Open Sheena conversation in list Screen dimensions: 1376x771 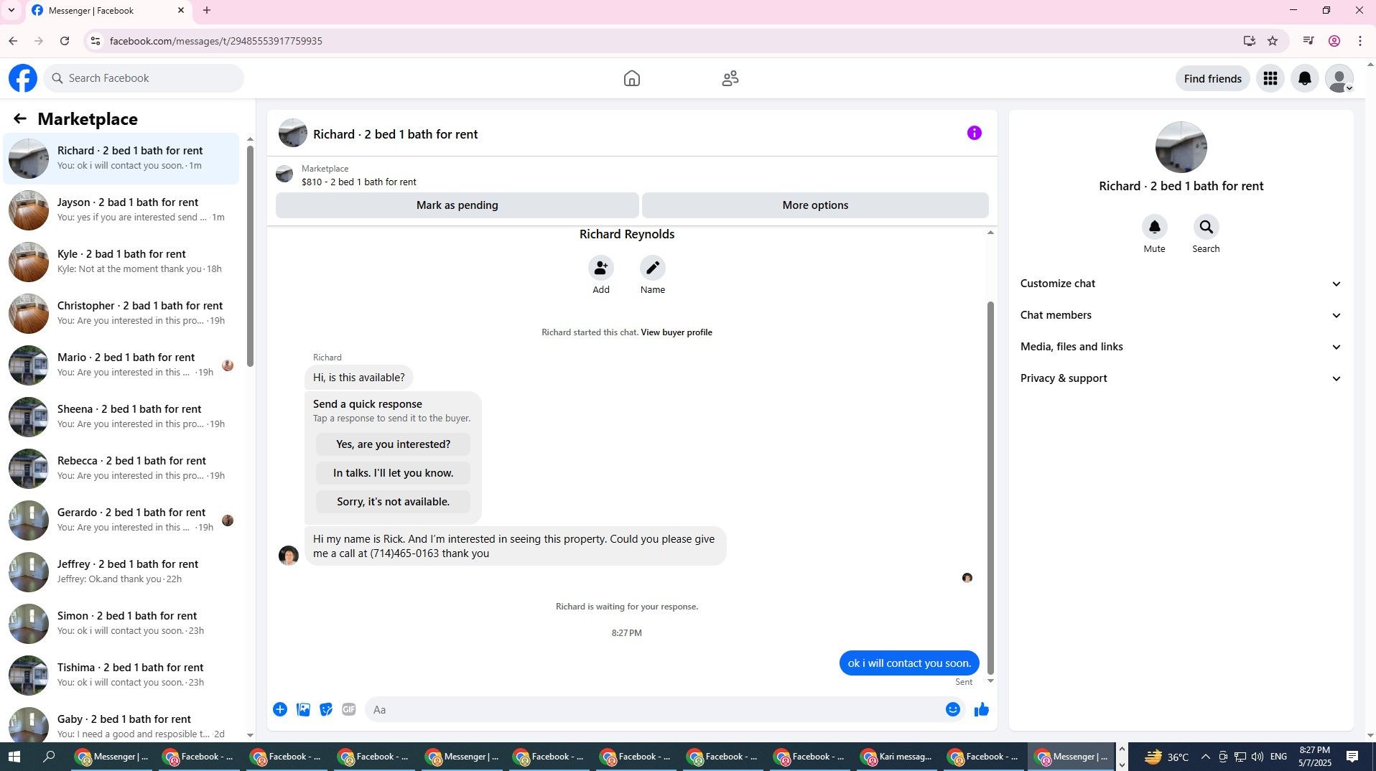pos(122,416)
